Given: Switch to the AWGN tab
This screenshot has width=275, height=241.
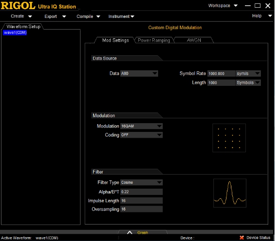Looking at the screenshot, I should pos(194,40).
